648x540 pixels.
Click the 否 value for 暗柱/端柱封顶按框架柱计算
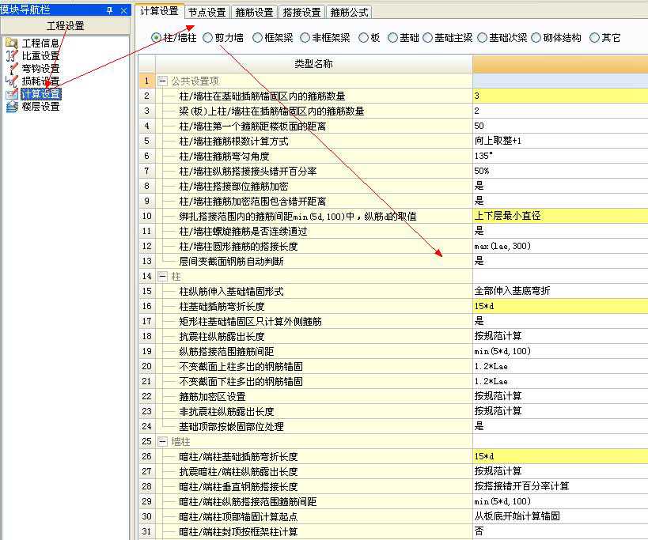(560, 531)
